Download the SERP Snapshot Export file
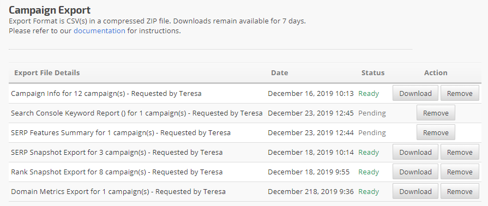488x206 pixels. (415, 152)
